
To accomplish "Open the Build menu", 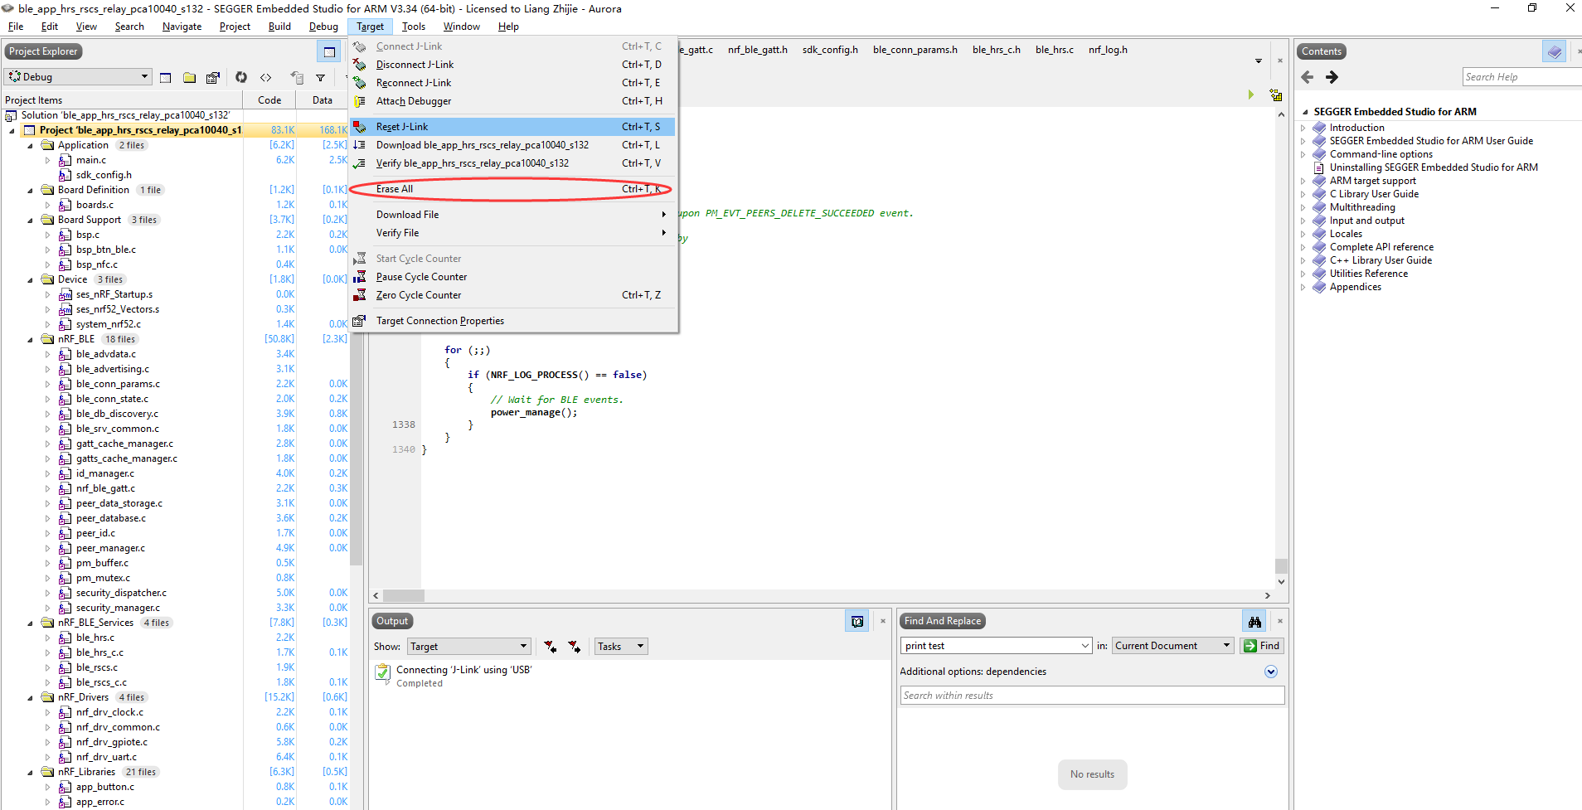I will (x=279, y=27).
